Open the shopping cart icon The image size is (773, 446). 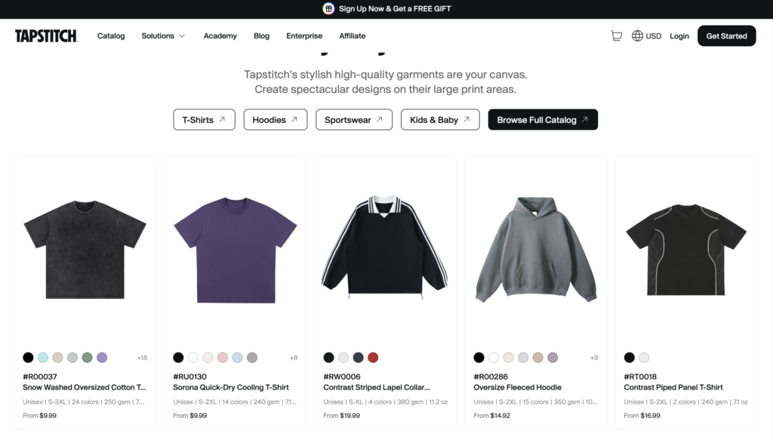[x=617, y=35]
